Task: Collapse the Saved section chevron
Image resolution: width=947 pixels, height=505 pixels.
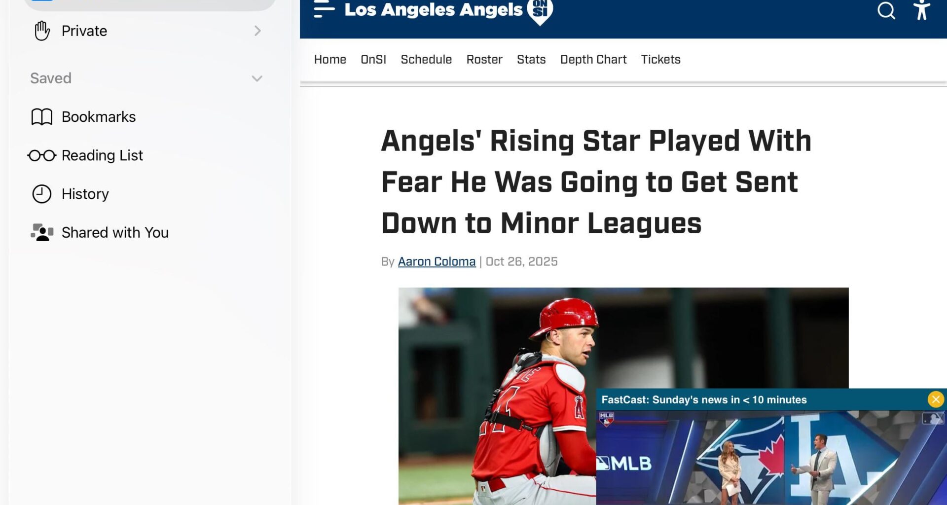Action: [257, 78]
